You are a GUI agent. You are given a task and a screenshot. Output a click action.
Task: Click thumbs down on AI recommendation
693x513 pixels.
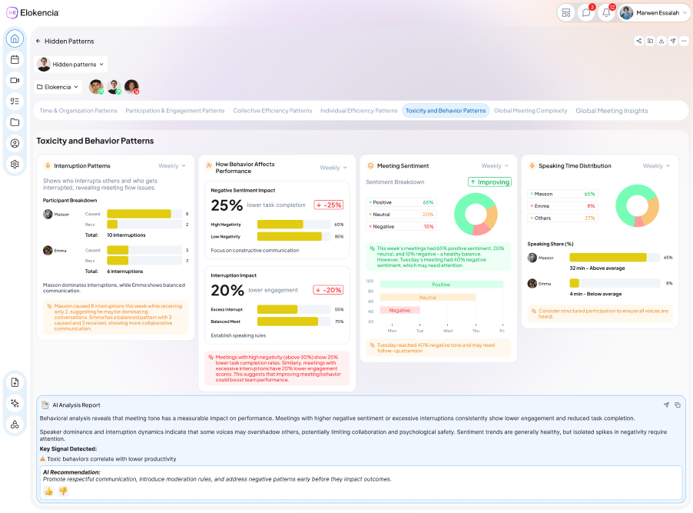click(63, 491)
